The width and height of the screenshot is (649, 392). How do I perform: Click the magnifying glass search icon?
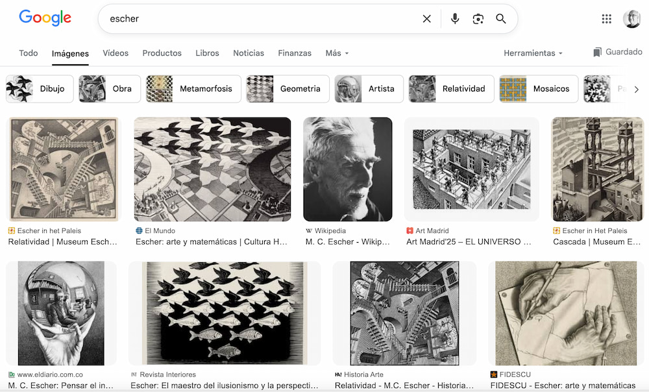pyautogui.click(x=501, y=19)
